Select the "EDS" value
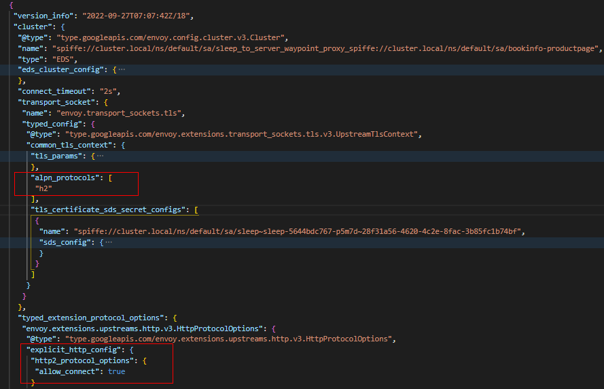604x389 pixels. [63, 59]
